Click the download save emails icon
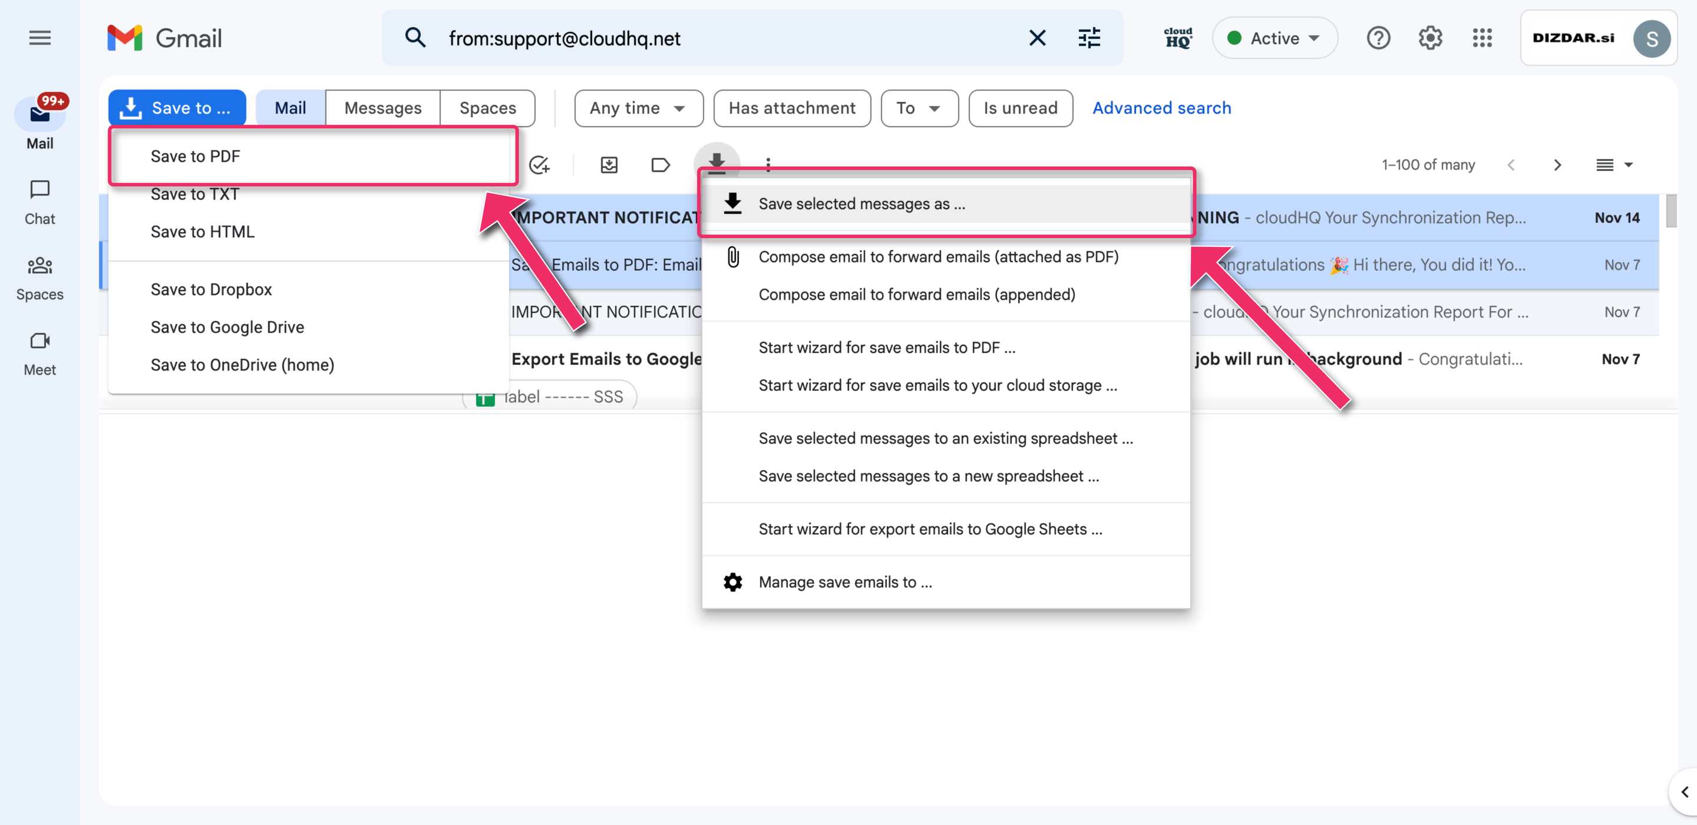Viewport: 1697px width, 825px height. [717, 163]
